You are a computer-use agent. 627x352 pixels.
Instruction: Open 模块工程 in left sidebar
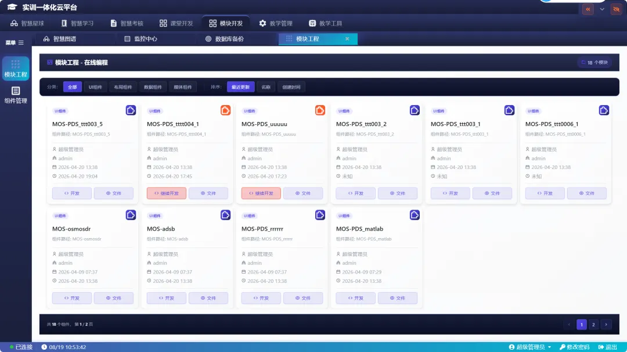coord(16,69)
